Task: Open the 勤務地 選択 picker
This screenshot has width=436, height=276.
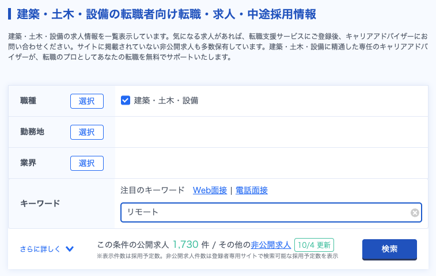Action: click(87, 132)
